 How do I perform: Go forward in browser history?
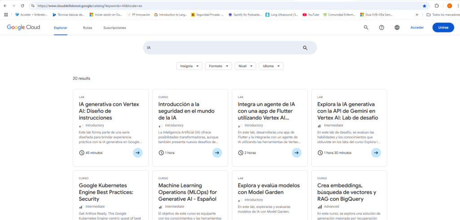pos(14,6)
